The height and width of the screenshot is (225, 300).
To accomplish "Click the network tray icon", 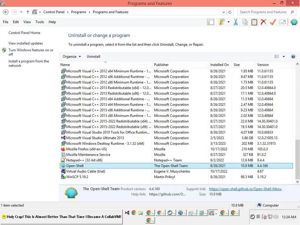I will [270, 217].
